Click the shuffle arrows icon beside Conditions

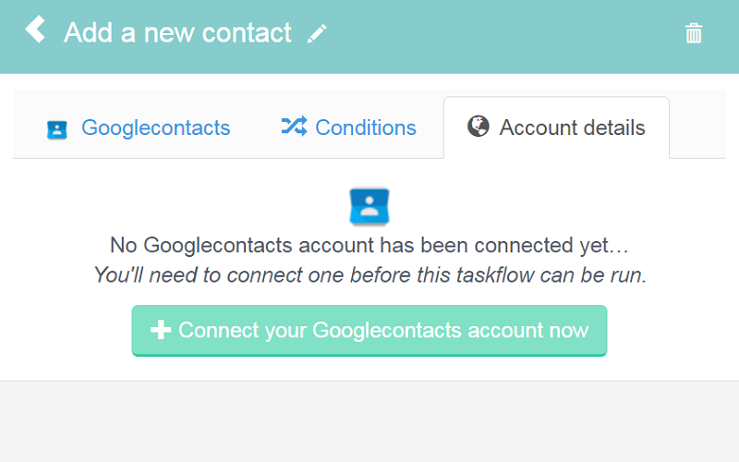tap(294, 127)
